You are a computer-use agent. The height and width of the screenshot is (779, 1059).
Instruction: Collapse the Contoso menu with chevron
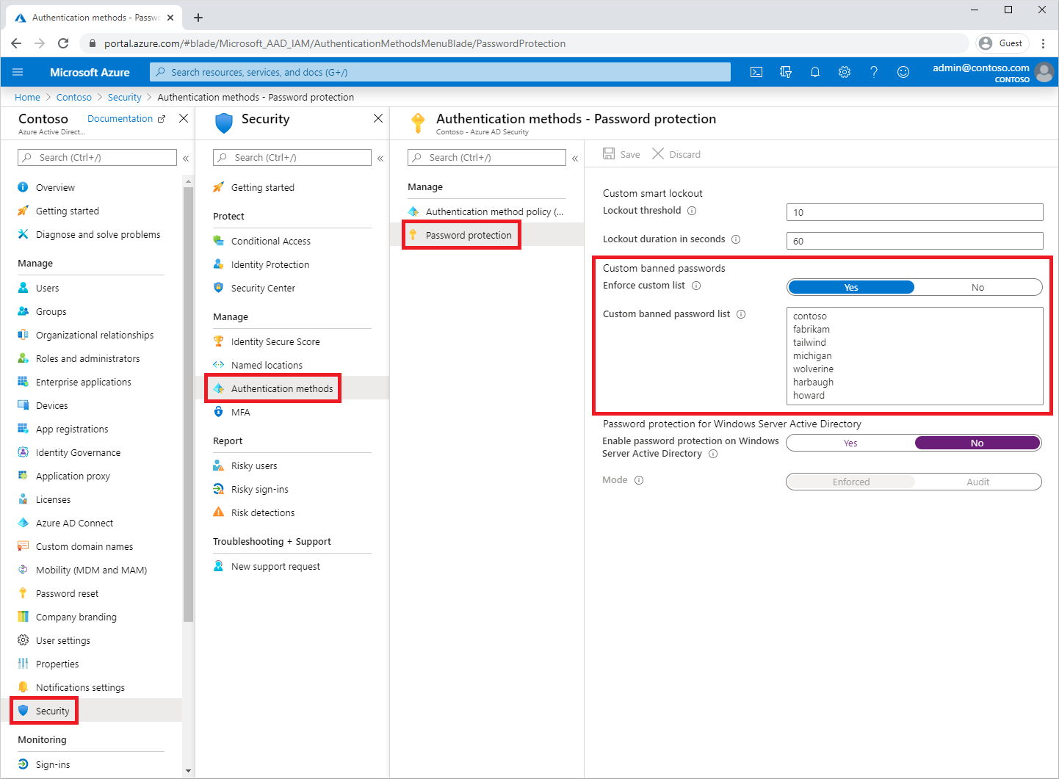pyautogui.click(x=186, y=158)
